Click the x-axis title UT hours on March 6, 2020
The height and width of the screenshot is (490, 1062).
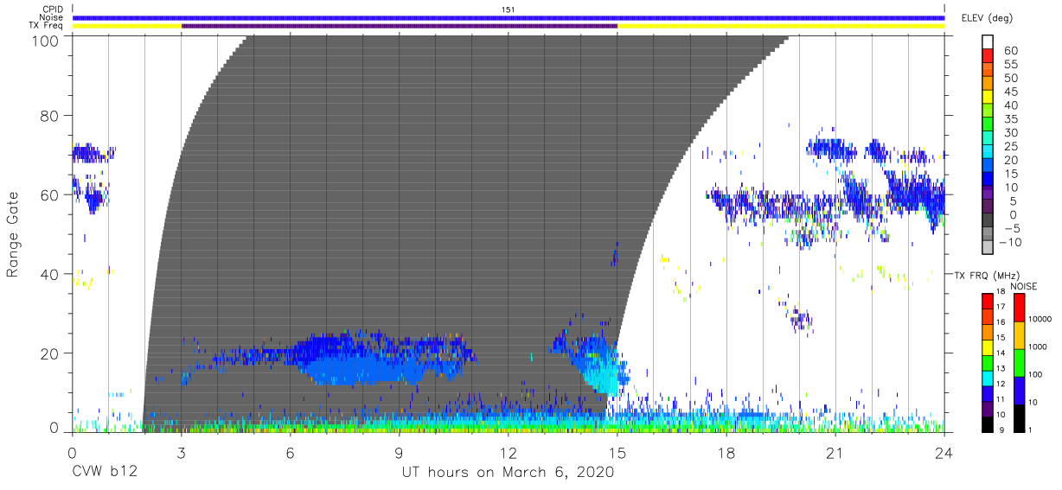pos(508,473)
